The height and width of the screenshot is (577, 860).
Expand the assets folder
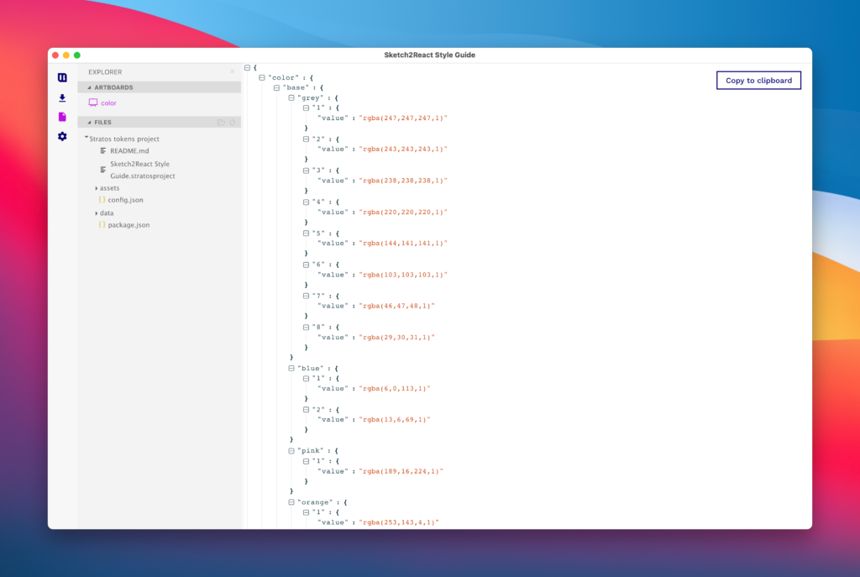pos(97,188)
